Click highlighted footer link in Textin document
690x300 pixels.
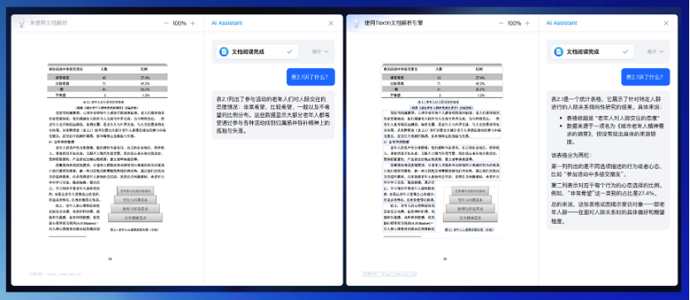click(x=390, y=273)
